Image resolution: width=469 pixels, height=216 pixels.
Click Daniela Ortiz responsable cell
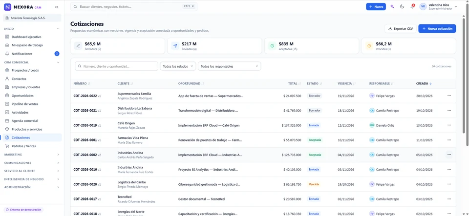(x=382, y=125)
